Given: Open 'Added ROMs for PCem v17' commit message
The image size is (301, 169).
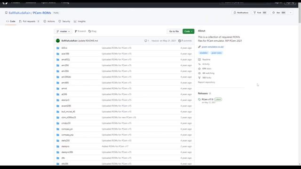Looking at the screenshot, I should pos(115,146).
